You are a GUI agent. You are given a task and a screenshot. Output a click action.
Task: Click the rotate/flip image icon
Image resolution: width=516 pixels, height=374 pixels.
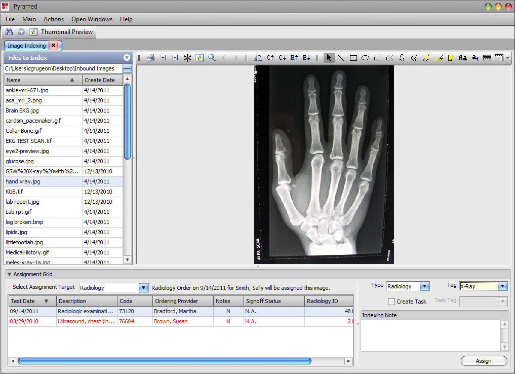coord(258,58)
